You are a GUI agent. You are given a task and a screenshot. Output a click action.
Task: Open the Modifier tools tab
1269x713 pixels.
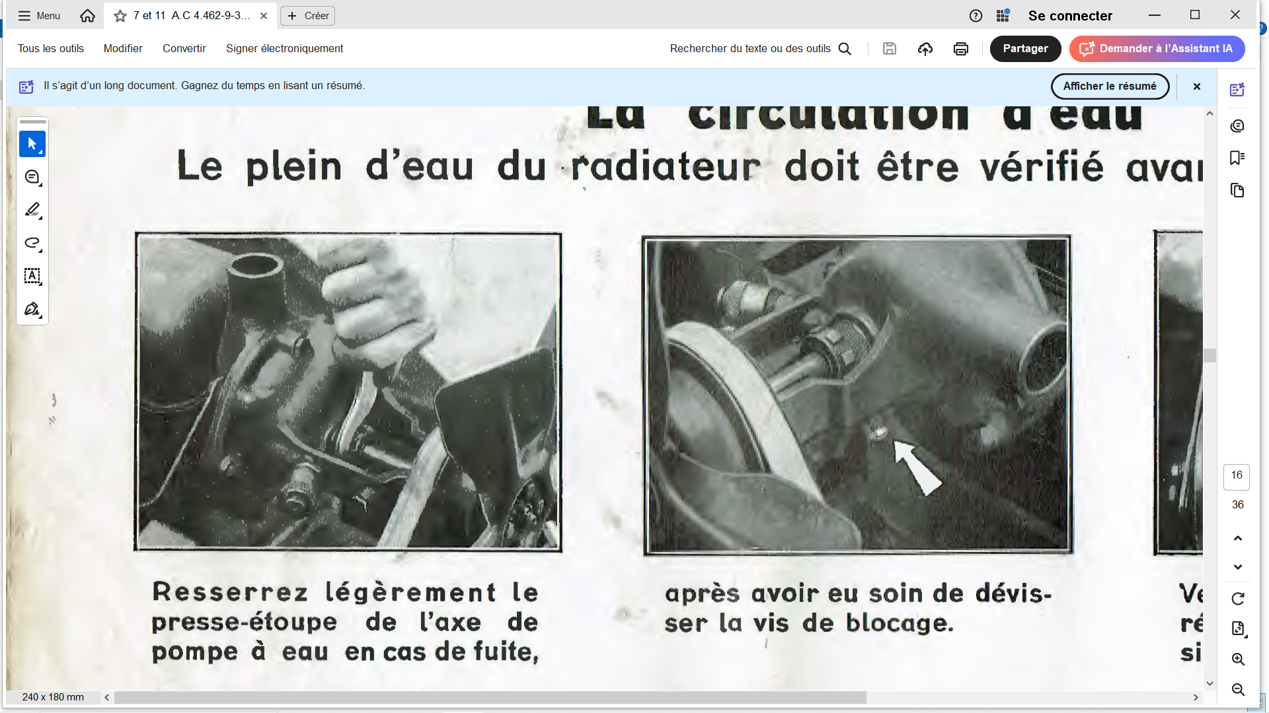coord(123,49)
